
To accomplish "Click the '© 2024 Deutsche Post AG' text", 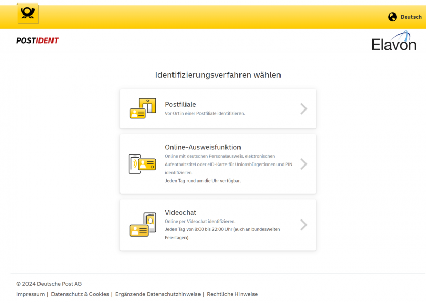I will point(49,284).
